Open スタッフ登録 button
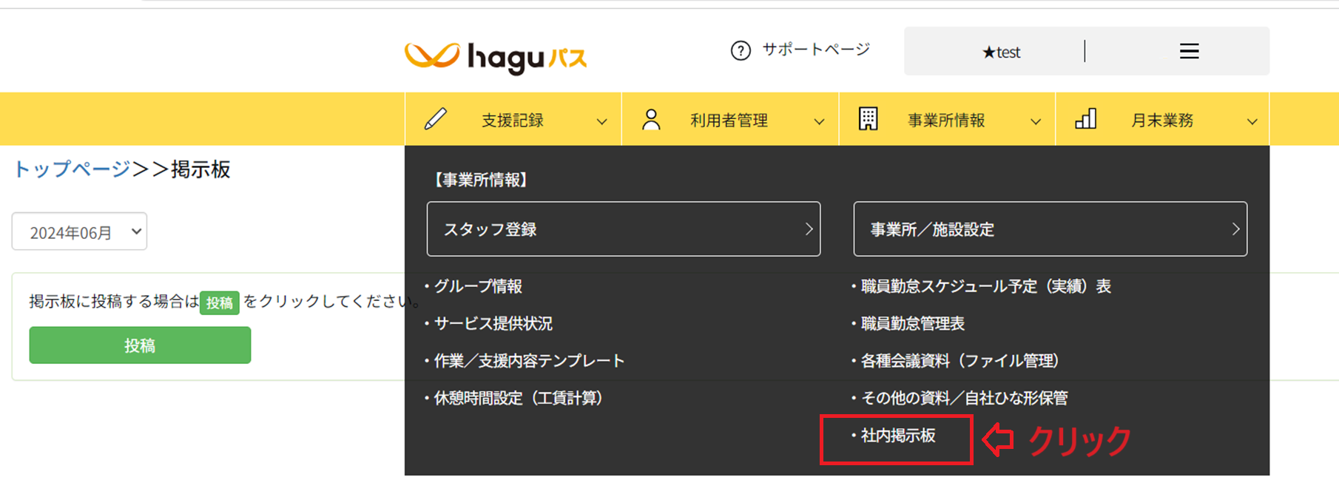Image resolution: width=1339 pixels, height=480 pixels. (623, 229)
